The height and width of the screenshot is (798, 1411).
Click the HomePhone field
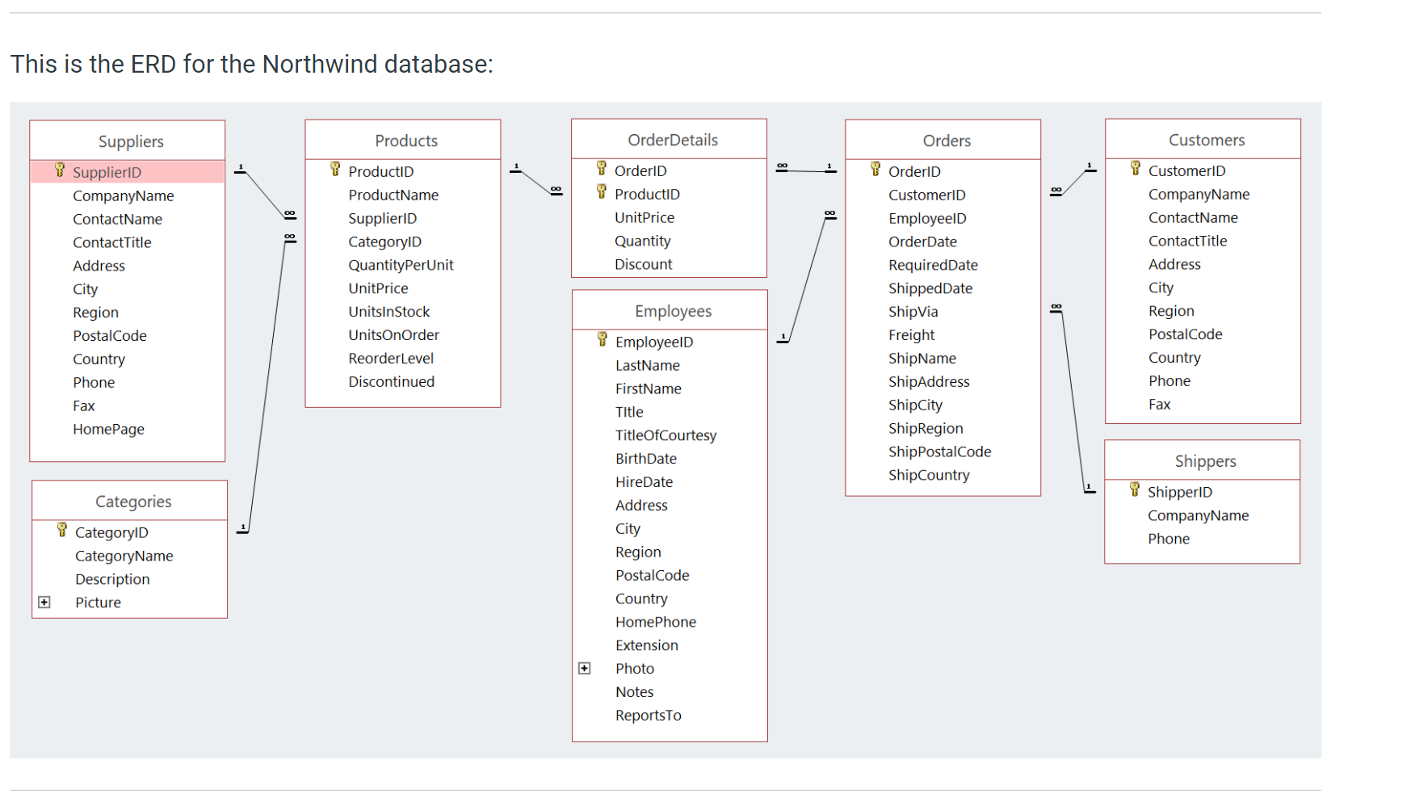[656, 623]
